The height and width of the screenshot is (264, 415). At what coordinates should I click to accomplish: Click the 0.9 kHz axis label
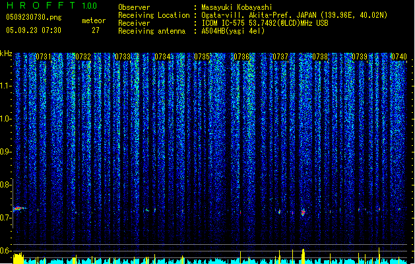[5, 152]
